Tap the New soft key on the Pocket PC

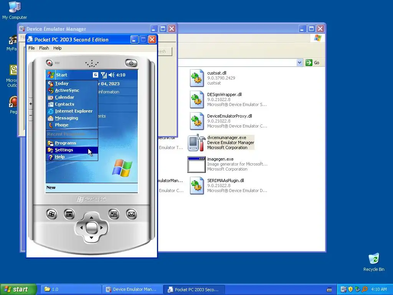[51, 187]
